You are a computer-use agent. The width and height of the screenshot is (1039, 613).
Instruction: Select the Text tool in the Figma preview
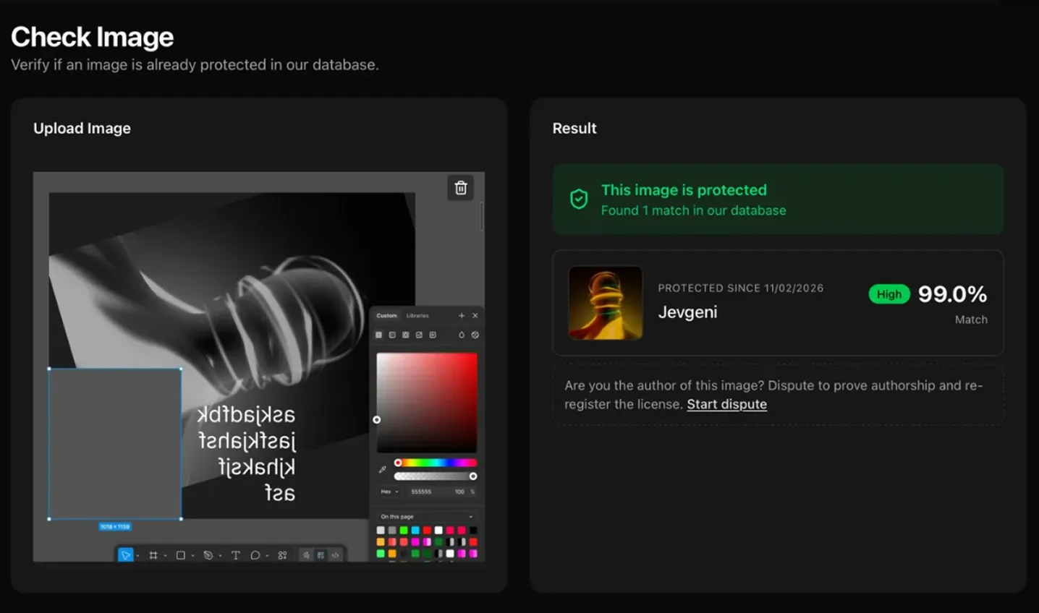pos(235,555)
